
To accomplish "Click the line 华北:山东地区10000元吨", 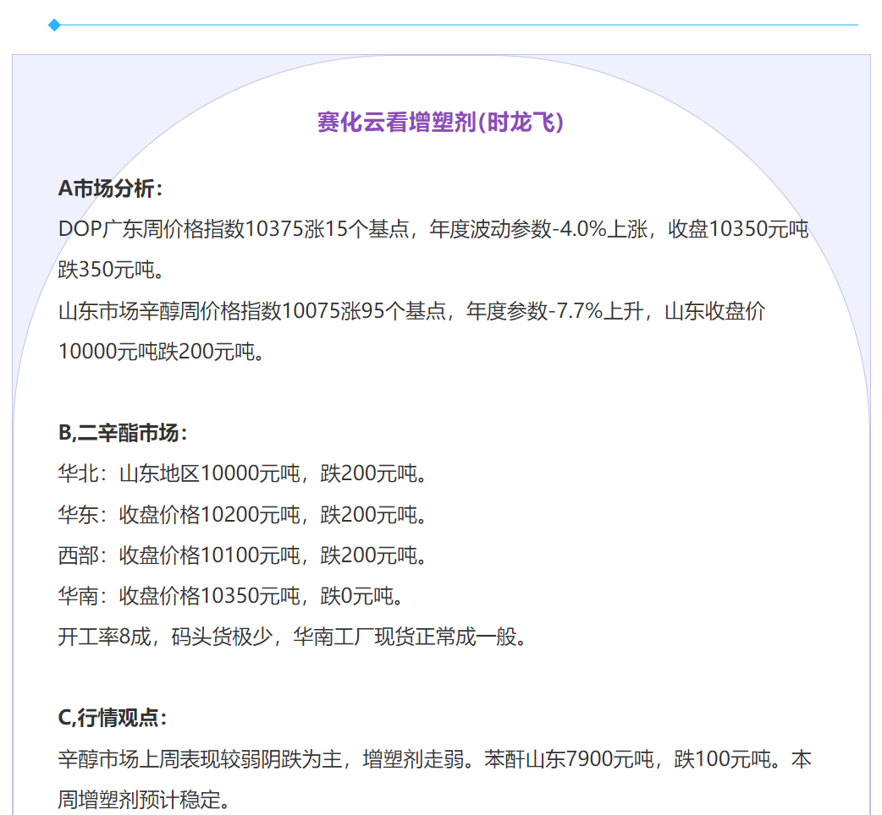I will click(x=243, y=473).
